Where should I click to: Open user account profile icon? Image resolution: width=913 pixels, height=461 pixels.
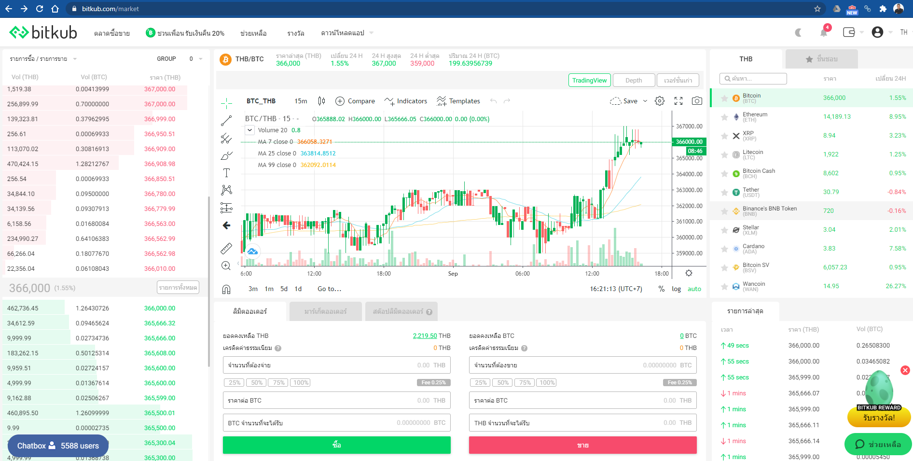tap(877, 32)
